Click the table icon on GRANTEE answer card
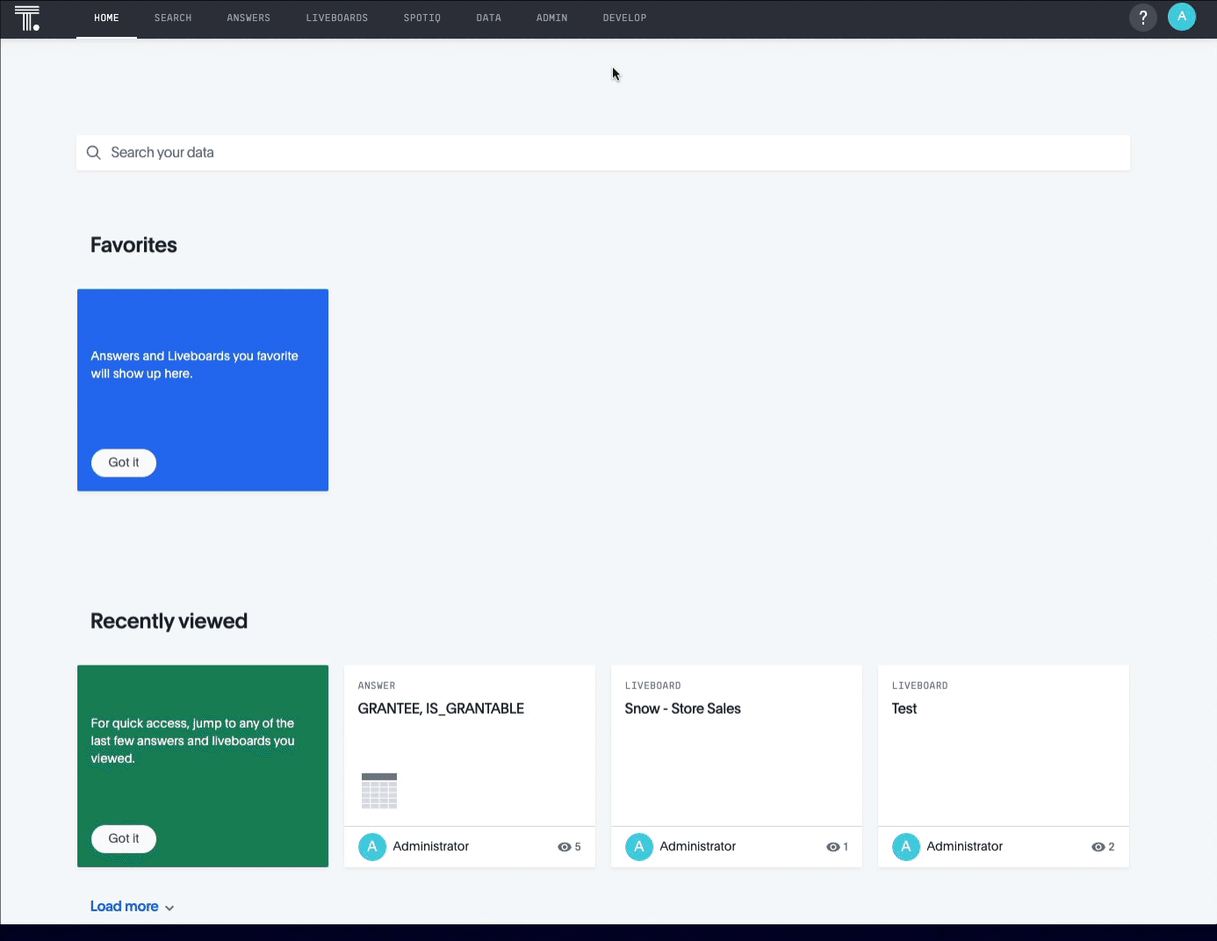The image size is (1217, 941). click(379, 790)
